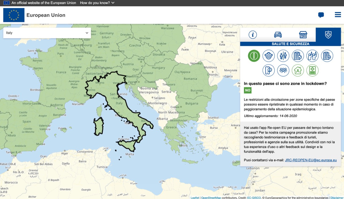344x199 pixels.
Task: Click the Spain label on the map
Action: (27, 122)
